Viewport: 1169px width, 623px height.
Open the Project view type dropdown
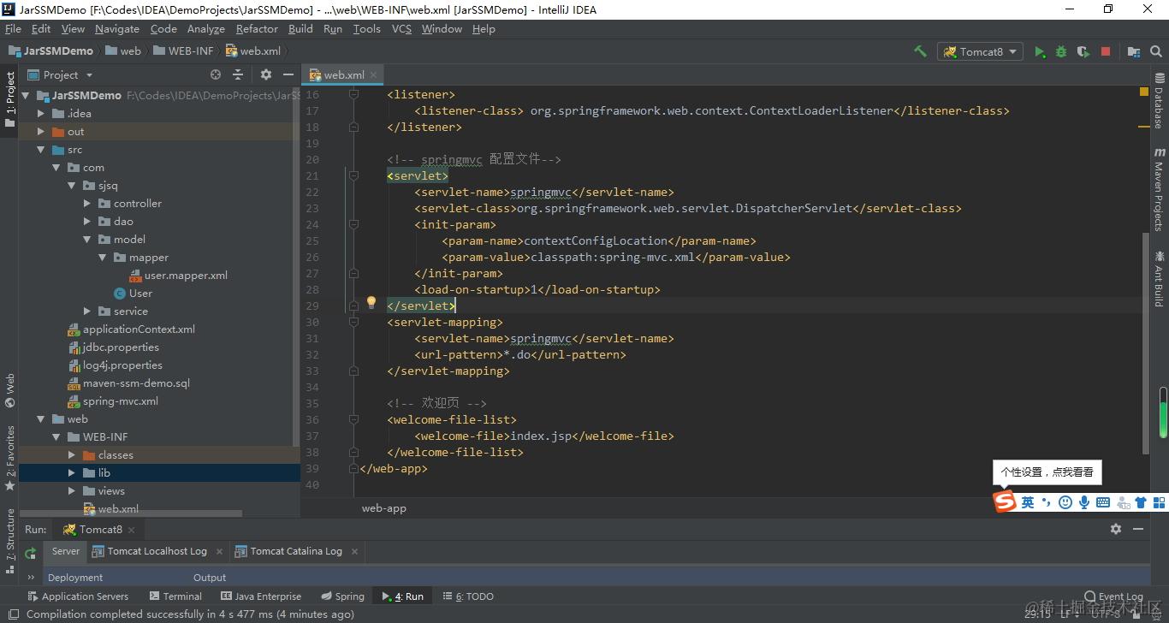pyautogui.click(x=60, y=74)
